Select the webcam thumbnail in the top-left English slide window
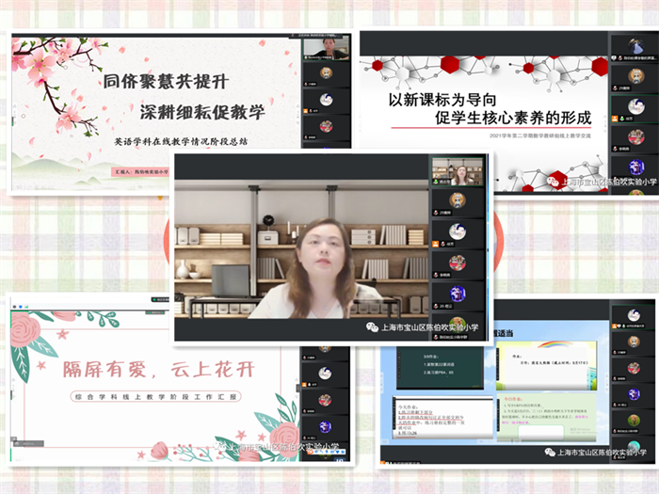This screenshot has width=659, height=494. coord(326,49)
